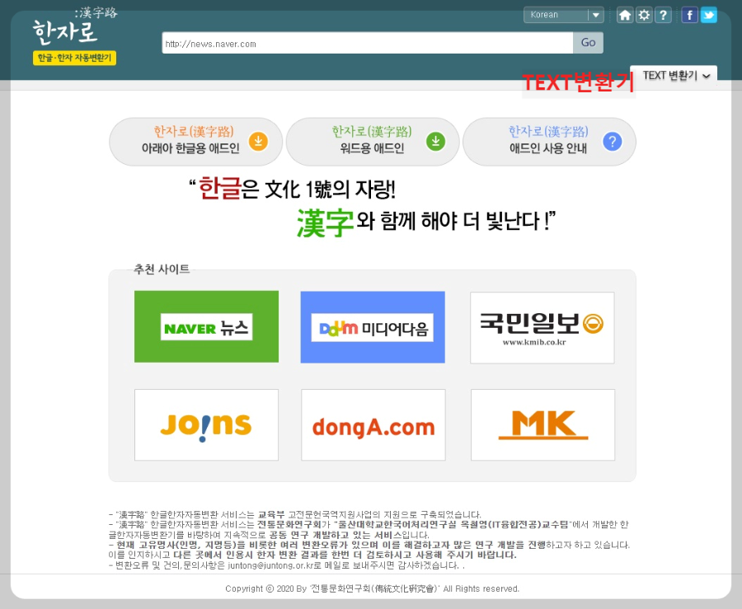Open the Korean language dropdown
This screenshot has height=609, width=742.
coord(563,15)
